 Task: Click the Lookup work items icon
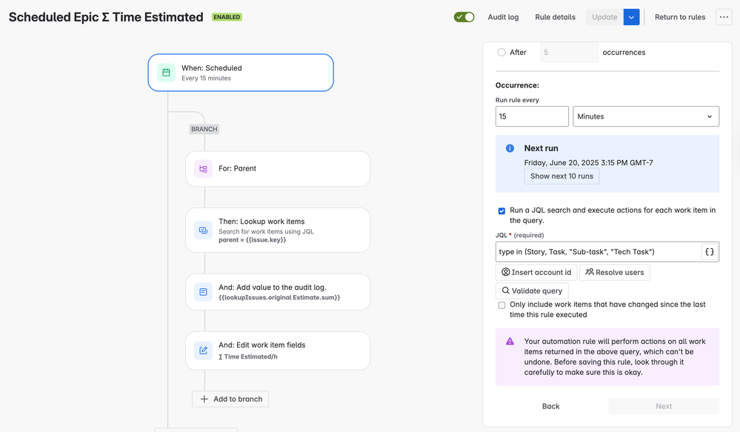point(203,230)
